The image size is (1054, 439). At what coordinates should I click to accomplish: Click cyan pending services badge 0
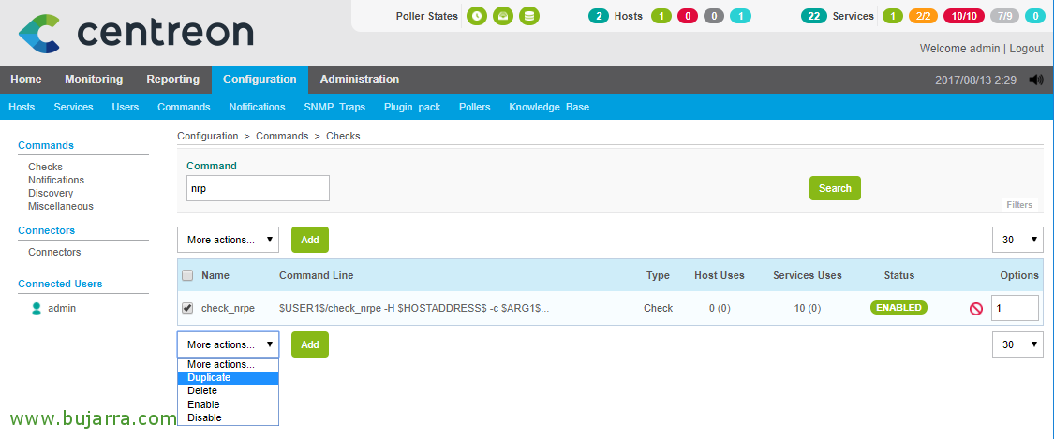click(1035, 16)
